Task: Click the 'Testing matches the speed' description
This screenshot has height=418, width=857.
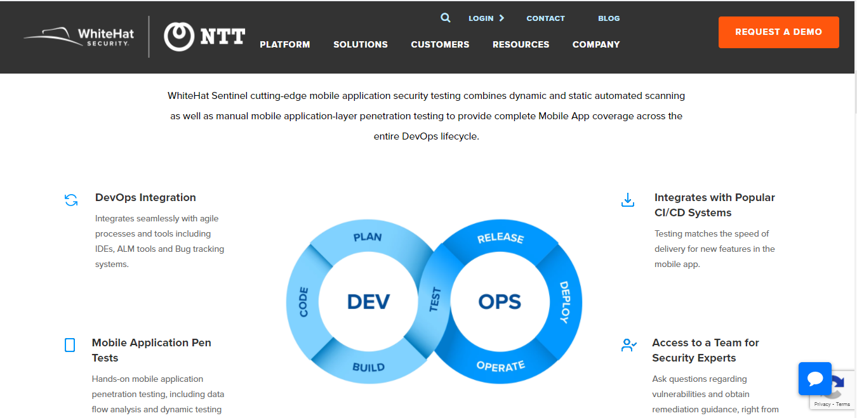Action: (715, 249)
